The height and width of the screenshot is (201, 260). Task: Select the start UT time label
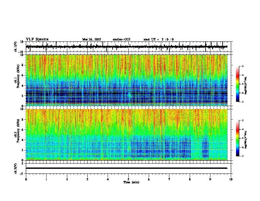coord(159,39)
